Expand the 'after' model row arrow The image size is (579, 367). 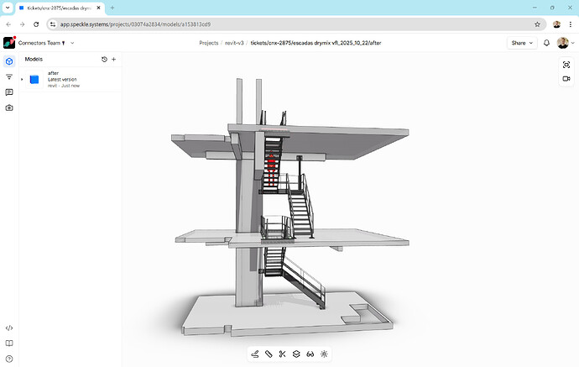(22, 80)
